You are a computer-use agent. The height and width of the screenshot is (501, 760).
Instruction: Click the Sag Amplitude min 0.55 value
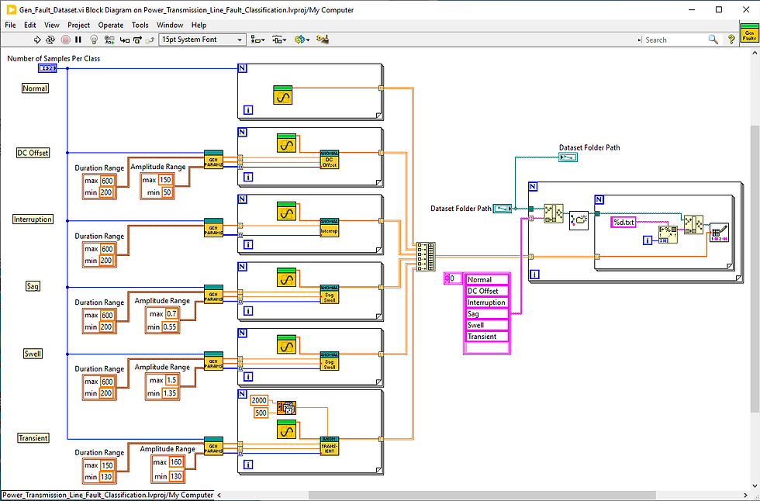coord(170,327)
